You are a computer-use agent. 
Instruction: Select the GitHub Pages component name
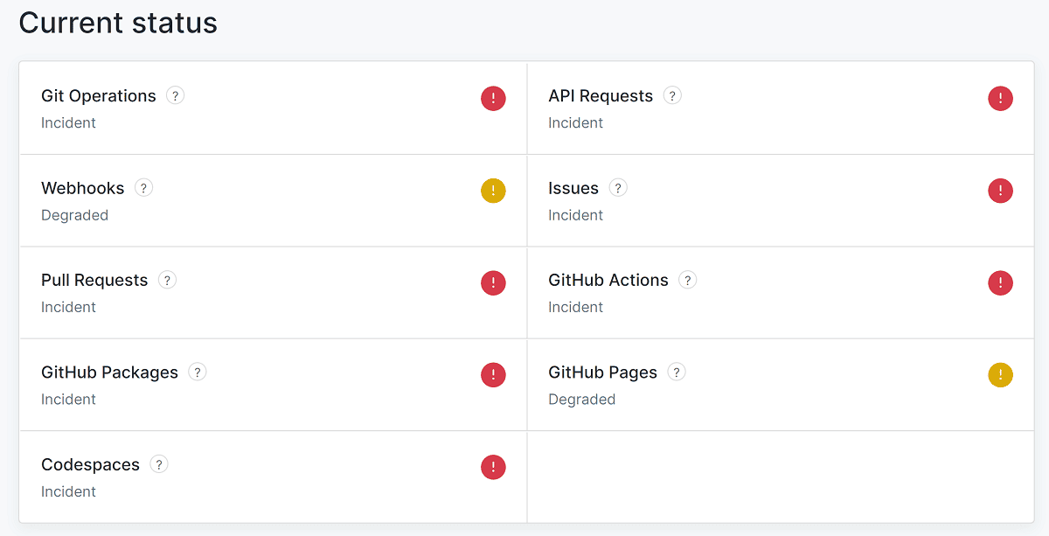602,372
